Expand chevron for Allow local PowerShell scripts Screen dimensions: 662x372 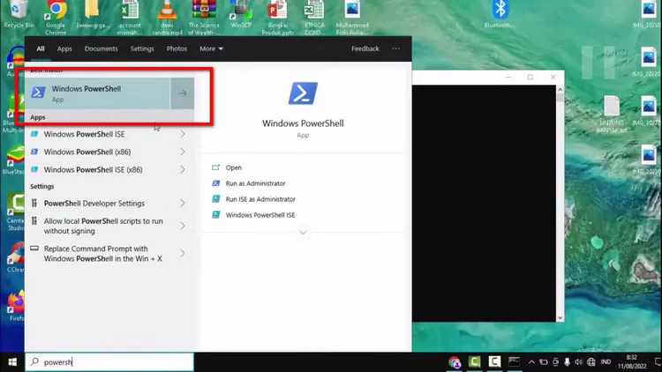[183, 226]
